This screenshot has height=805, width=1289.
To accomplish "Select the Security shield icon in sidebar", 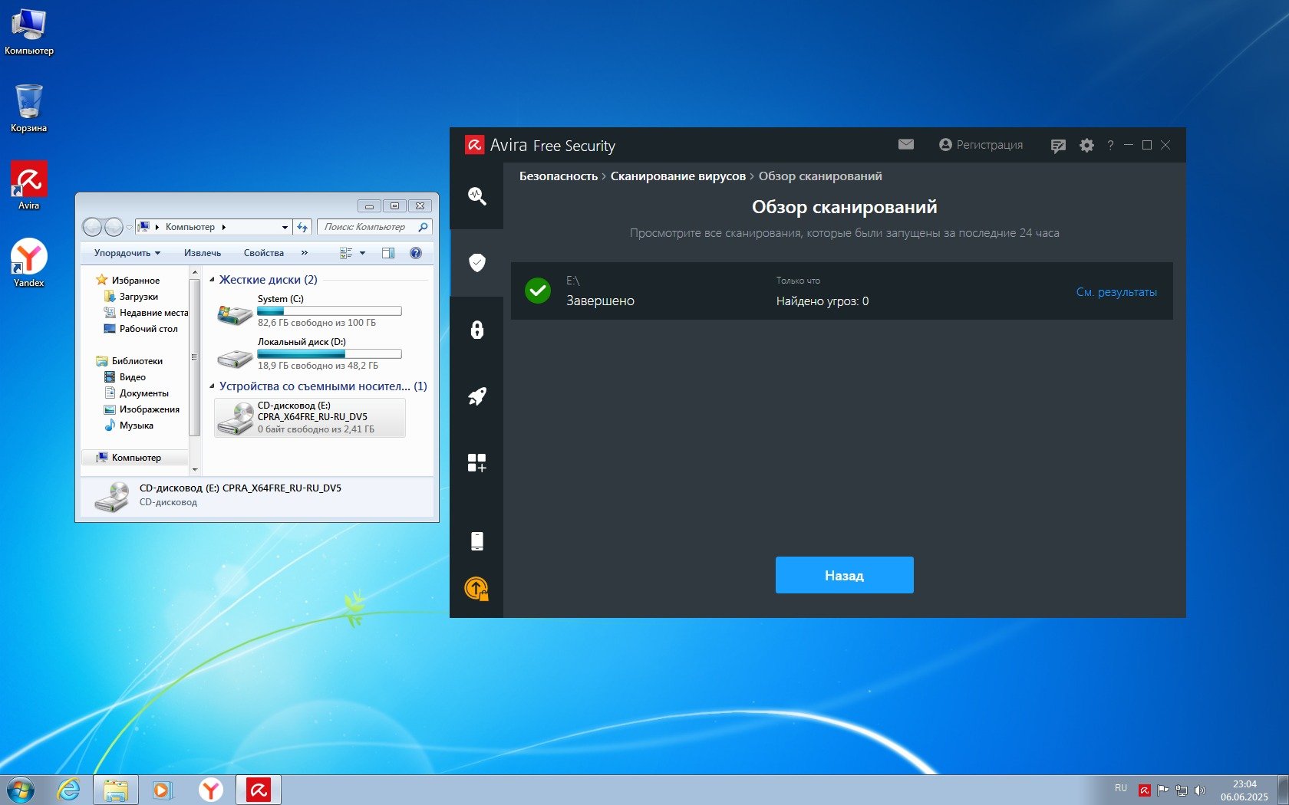I will [476, 263].
